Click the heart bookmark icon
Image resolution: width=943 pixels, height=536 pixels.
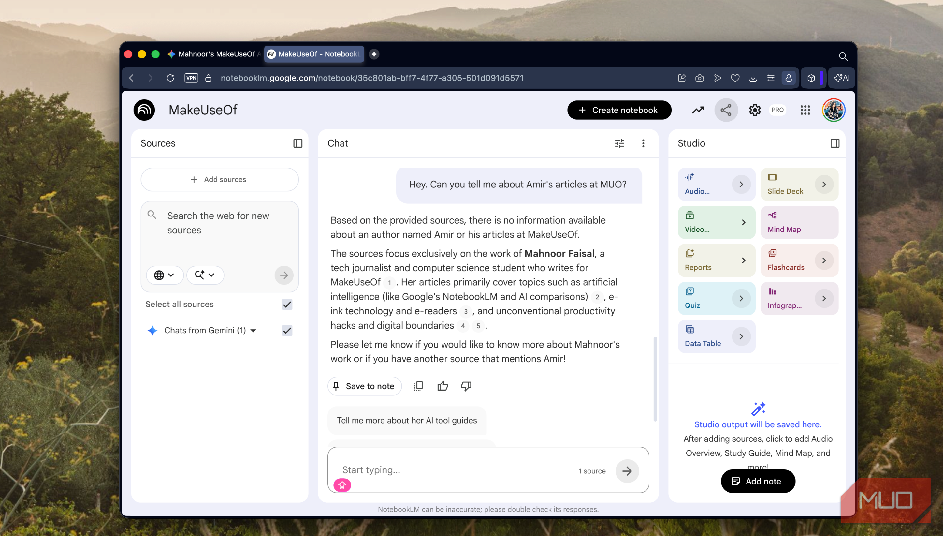coord(735,78)
